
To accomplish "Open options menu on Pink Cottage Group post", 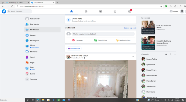I will 133,57.
